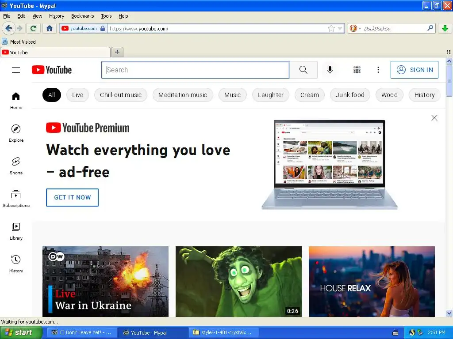Click the SIGN IN button
The image size is (453, 339).
tap(414, 70)
